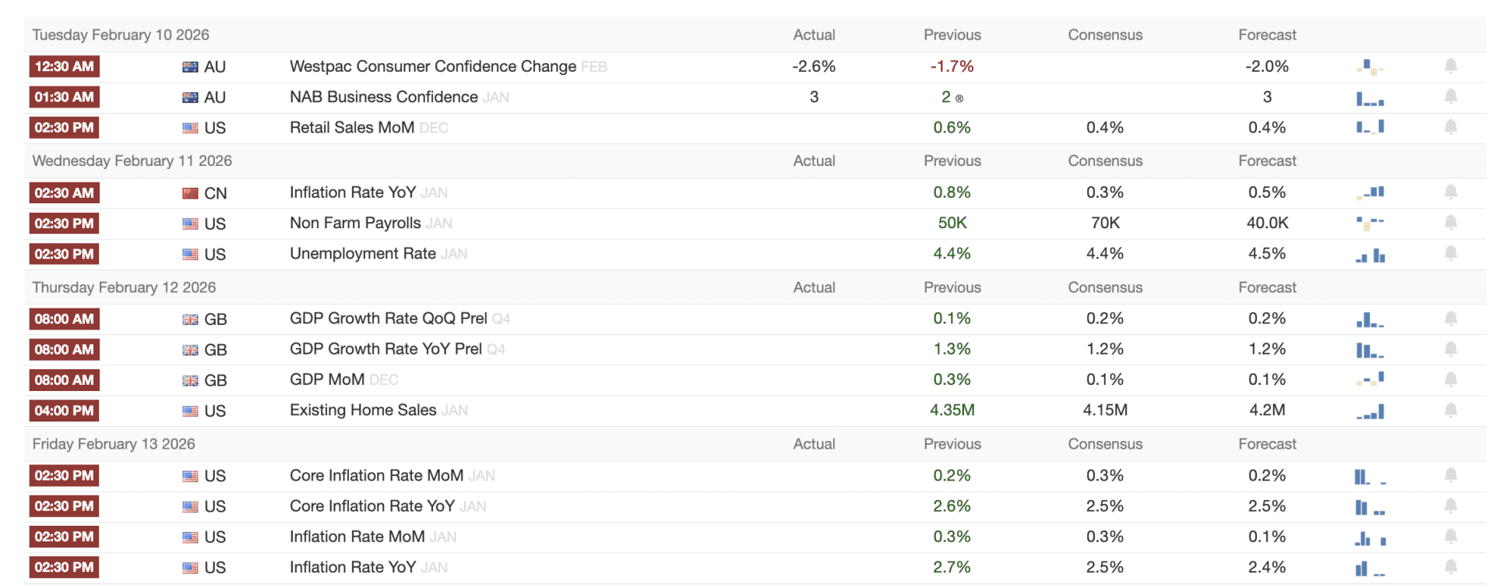The width and height of the screenshot is (1503, 585).
Task: Open Westpac Consumer Confidence Change link
Action: click(432, 66)
